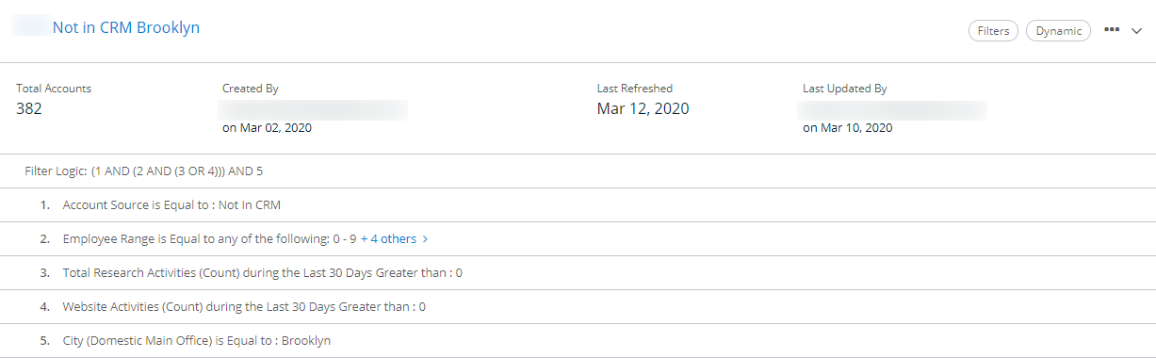Click the Dynamic pill button
The image size is (1156, 358).
pyautogui.click(x=1058, y=31)
